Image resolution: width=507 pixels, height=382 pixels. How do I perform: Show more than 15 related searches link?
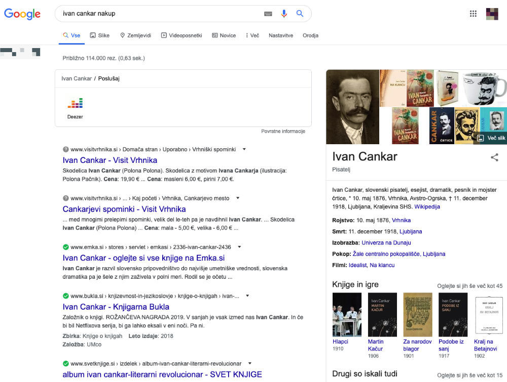coord(470,375)
